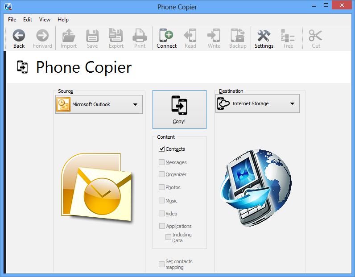Click the Write to phone icon
The image size is (355, 277).
point(214,35)
